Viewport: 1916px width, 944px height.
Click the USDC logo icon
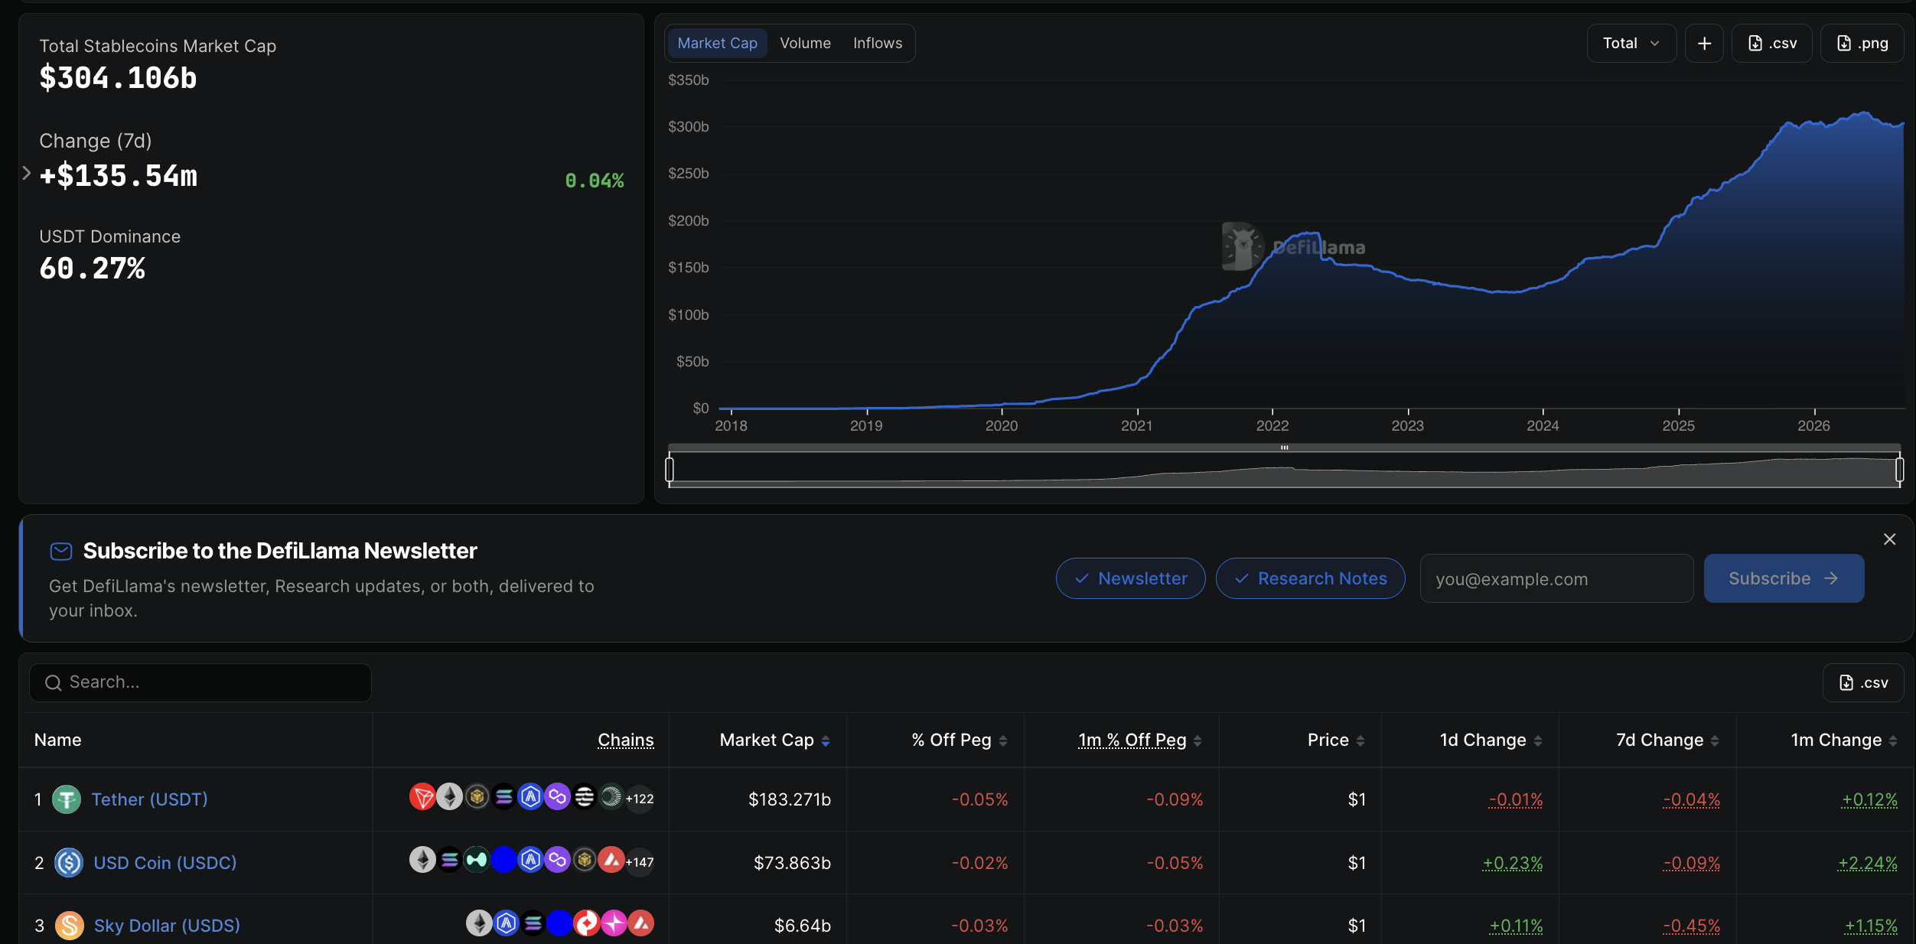pos(69,863)
